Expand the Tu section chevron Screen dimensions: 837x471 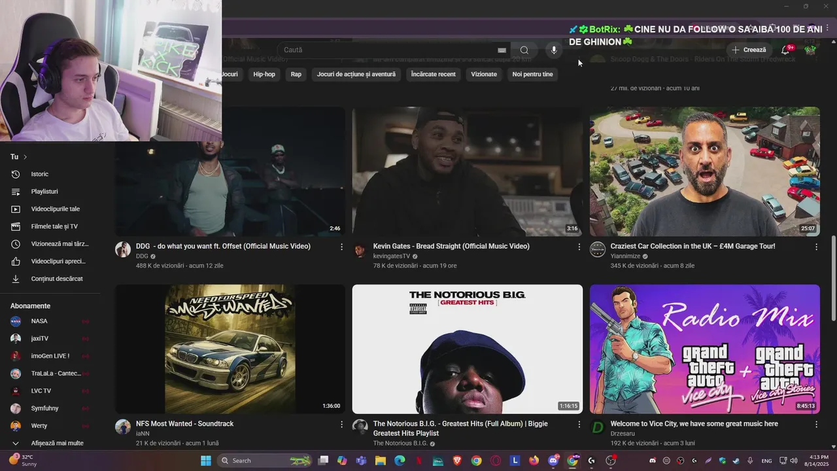point(25,157)
